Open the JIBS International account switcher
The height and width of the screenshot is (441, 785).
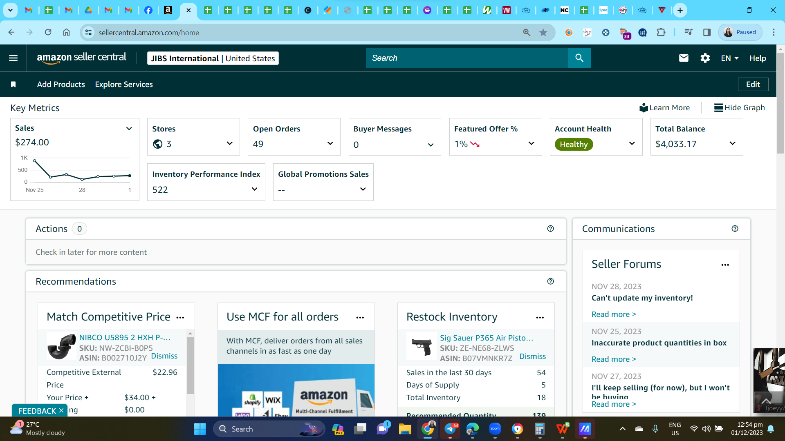(213, 58)
